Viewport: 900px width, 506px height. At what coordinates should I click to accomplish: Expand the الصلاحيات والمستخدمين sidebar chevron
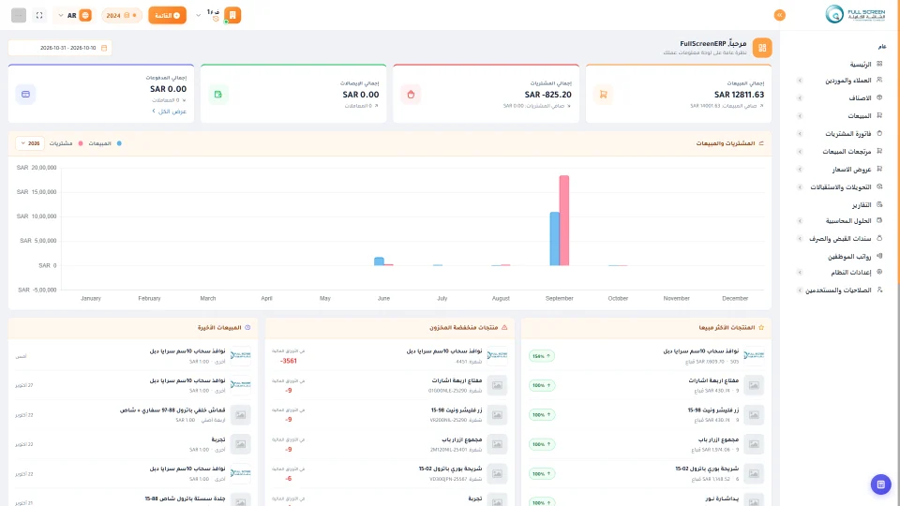click(x=800, y=290)
